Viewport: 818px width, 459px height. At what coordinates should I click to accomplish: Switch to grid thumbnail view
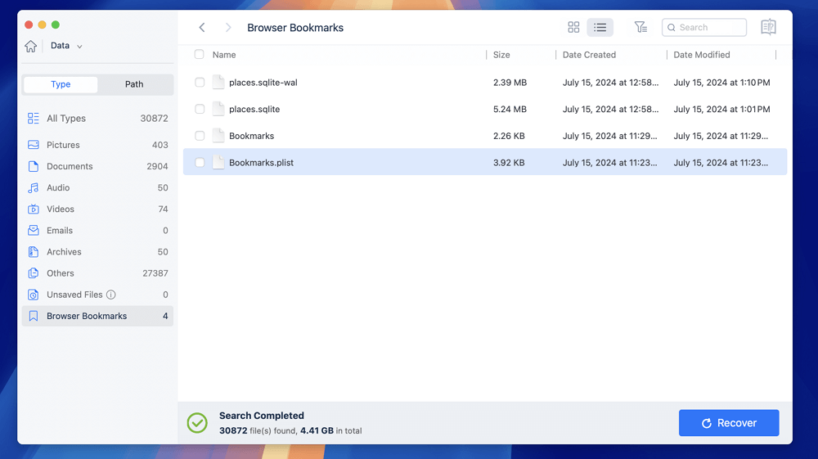click(x=573, y=28)
